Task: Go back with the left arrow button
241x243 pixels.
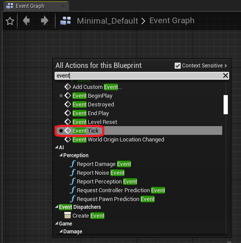Action: coord(26,20)
